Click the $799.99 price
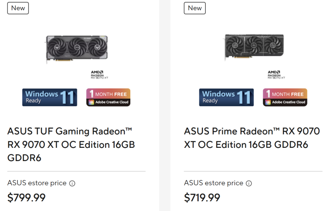The image size is (331, 211). (26, 198)
